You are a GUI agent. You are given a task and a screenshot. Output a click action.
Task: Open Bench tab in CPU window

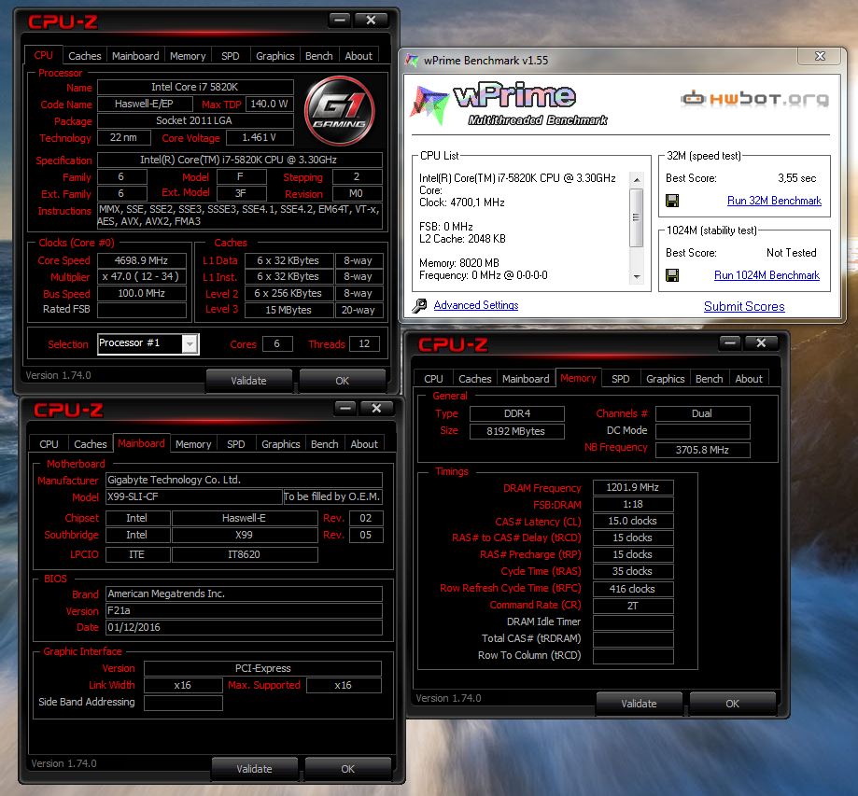pos(318,56)
